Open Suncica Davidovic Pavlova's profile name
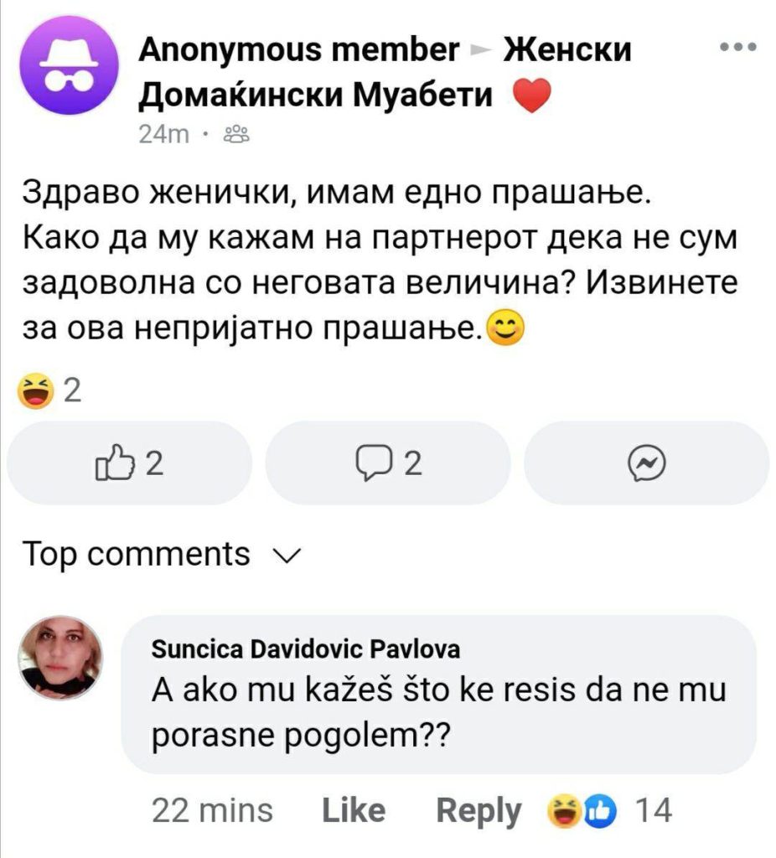Image resolution: width=776 pixels, height=858 pixels. click(305, 649)
